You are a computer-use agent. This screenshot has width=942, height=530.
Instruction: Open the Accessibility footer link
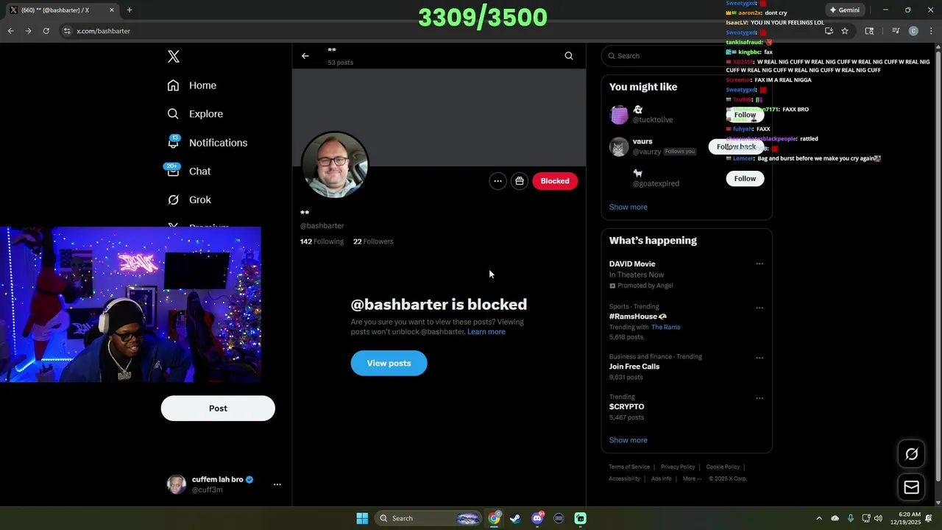[x=624, y=478]
